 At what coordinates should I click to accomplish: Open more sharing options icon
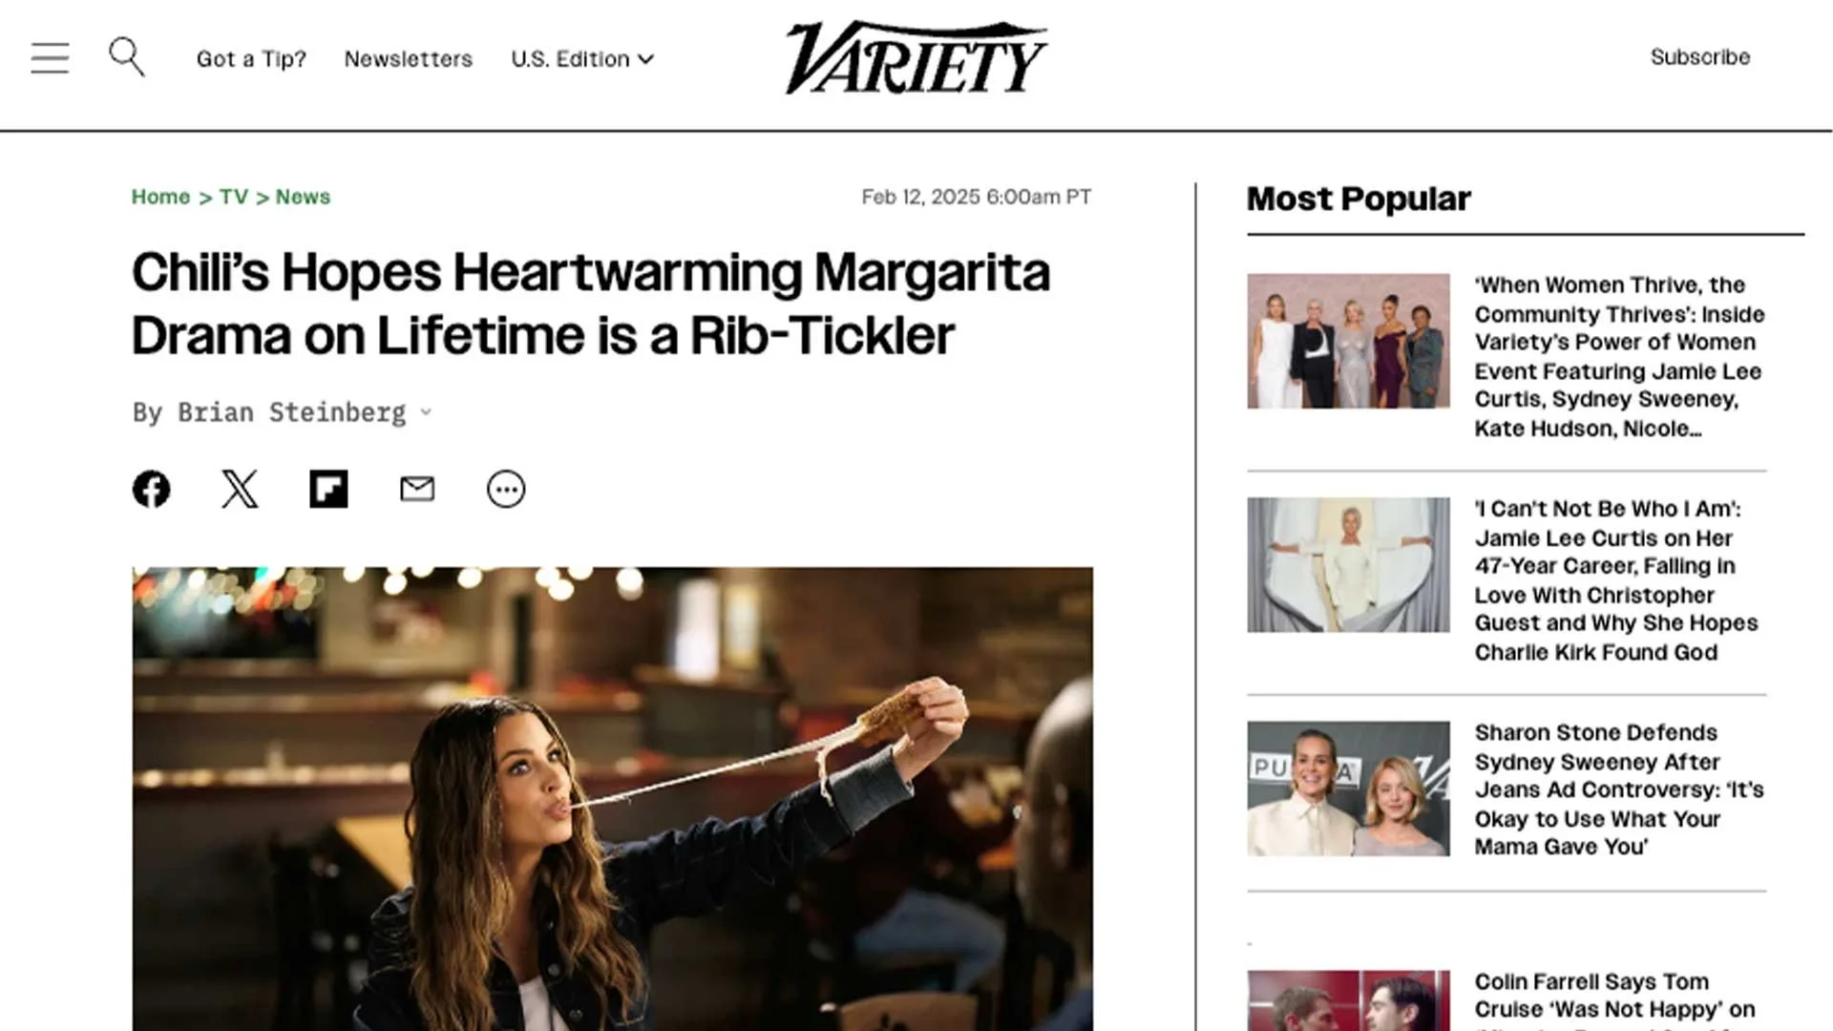pos(506,489)
